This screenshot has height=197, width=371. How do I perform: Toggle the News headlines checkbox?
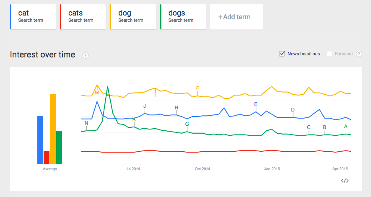[282, 54]
